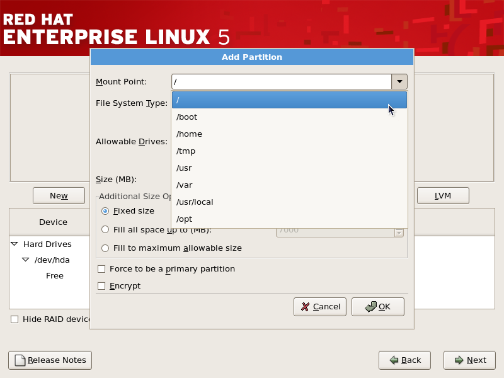Tick the Encrypt checkbox
Image resolution: width=504 pixels, height=378 pixels.
point(101,286)
